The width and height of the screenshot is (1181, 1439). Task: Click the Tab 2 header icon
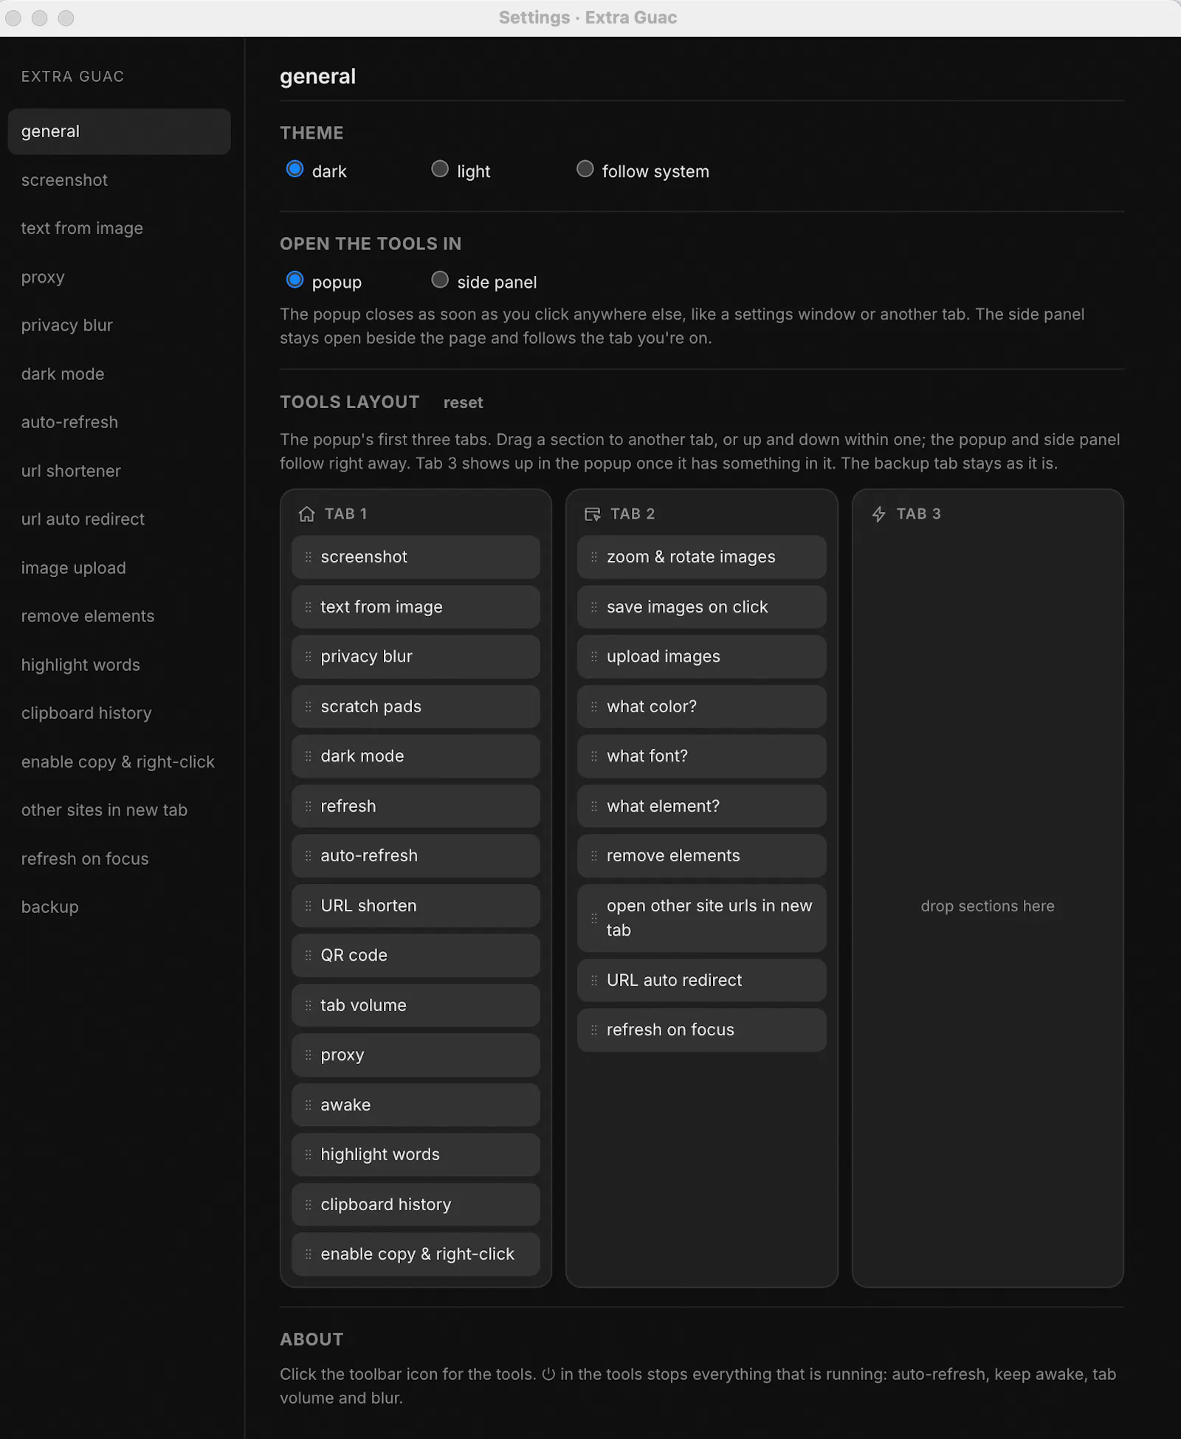(x=592, y=514)
